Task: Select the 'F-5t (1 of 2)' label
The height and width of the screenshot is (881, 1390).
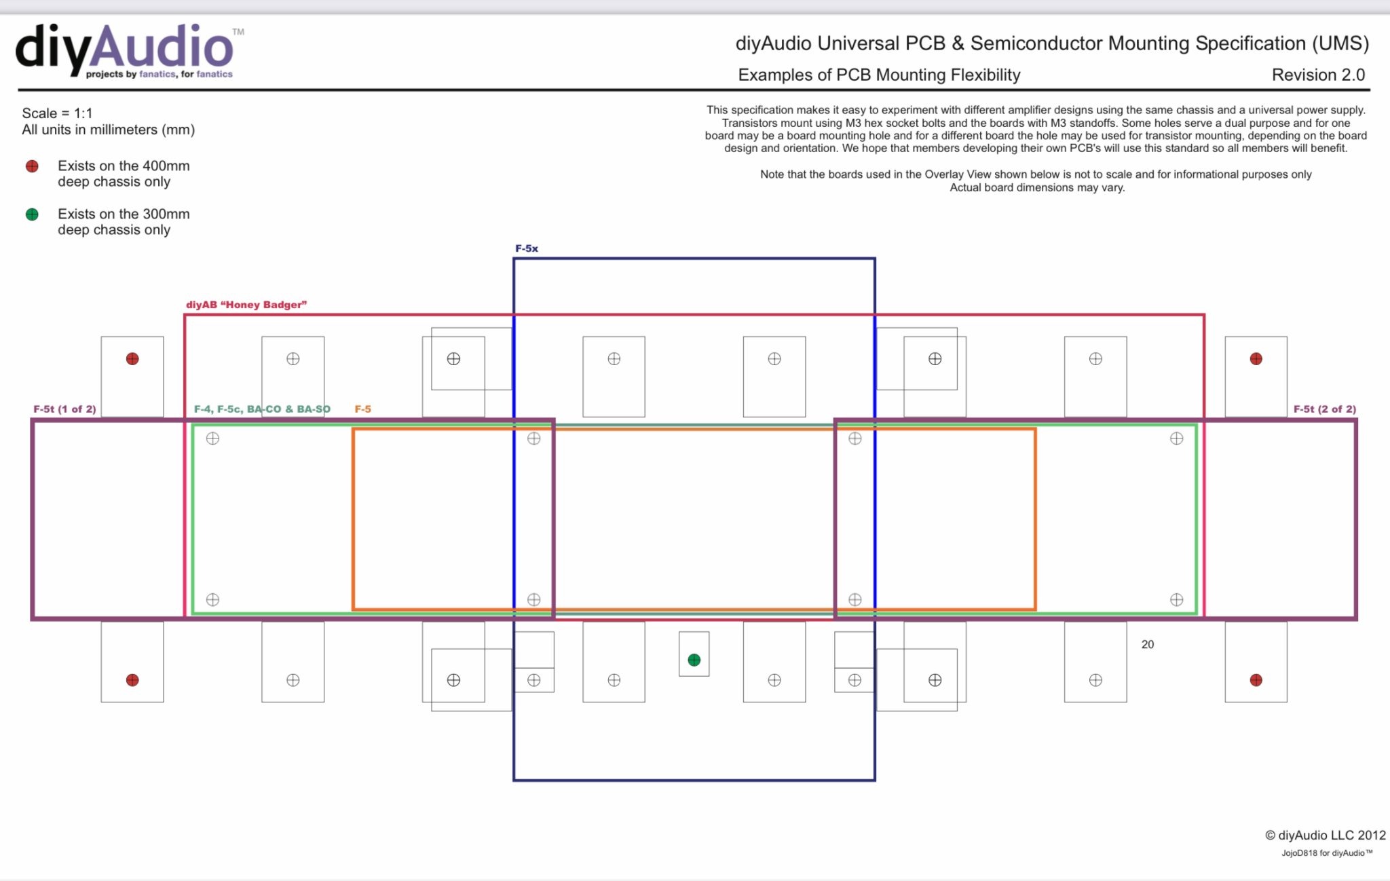Action: point(64,409)
